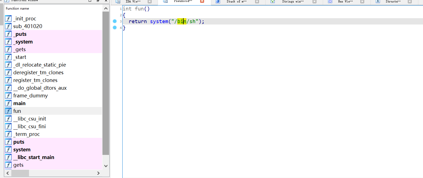
Task: Click the return keyword in code
Action: (138, 21)
